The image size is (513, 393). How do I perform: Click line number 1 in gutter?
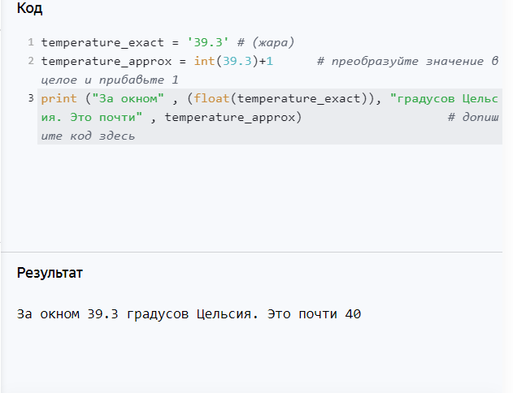tap(31, 42)
